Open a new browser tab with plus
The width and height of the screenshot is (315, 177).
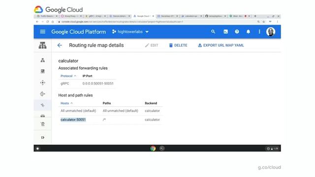click(x=255, y=16)
